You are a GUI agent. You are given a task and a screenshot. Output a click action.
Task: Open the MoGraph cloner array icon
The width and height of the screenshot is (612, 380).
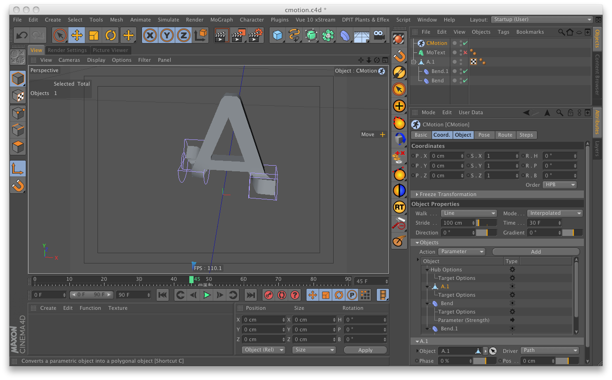[328, 35]
